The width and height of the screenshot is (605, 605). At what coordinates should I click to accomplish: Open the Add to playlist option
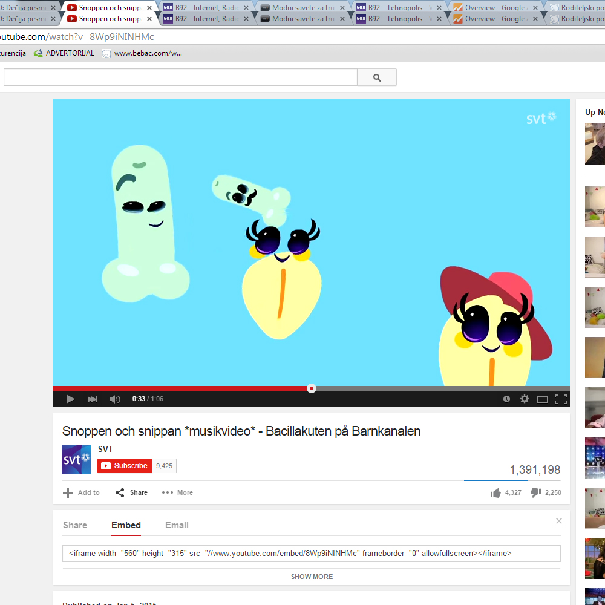click(82, 492)
